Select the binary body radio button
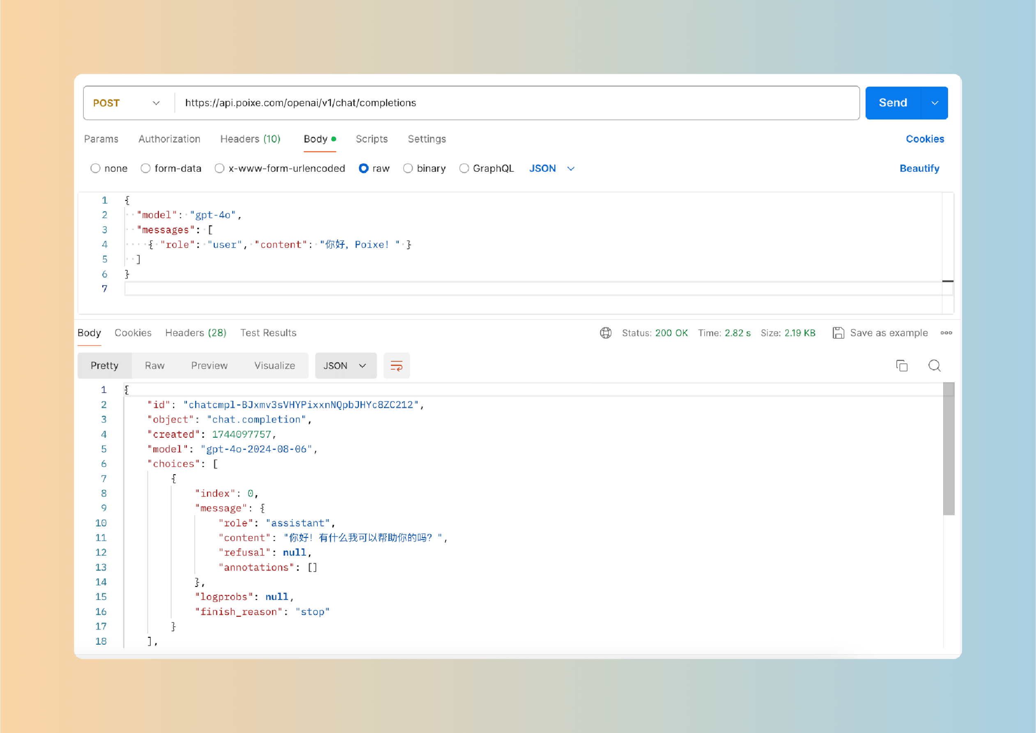Image resolution: width=1036 pixels, height=733 pixels. click(x=408, y=168)
